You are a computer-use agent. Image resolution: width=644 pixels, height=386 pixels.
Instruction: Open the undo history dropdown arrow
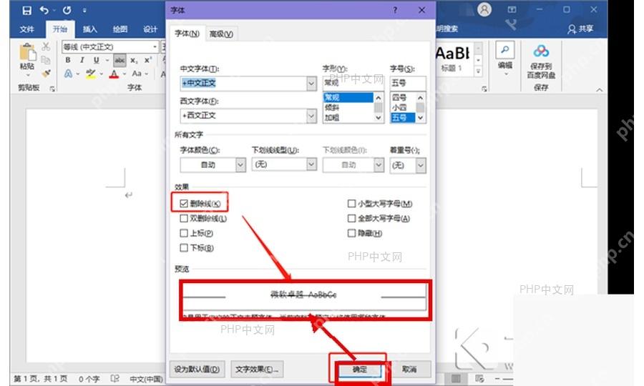[54, 11]
